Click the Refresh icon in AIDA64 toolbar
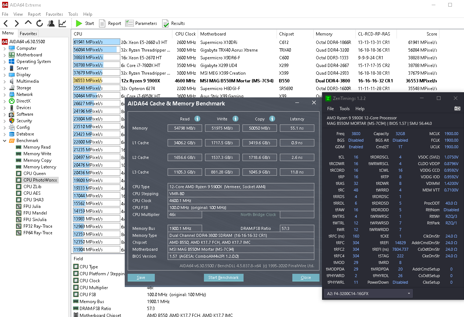 (x=40, y=23)
